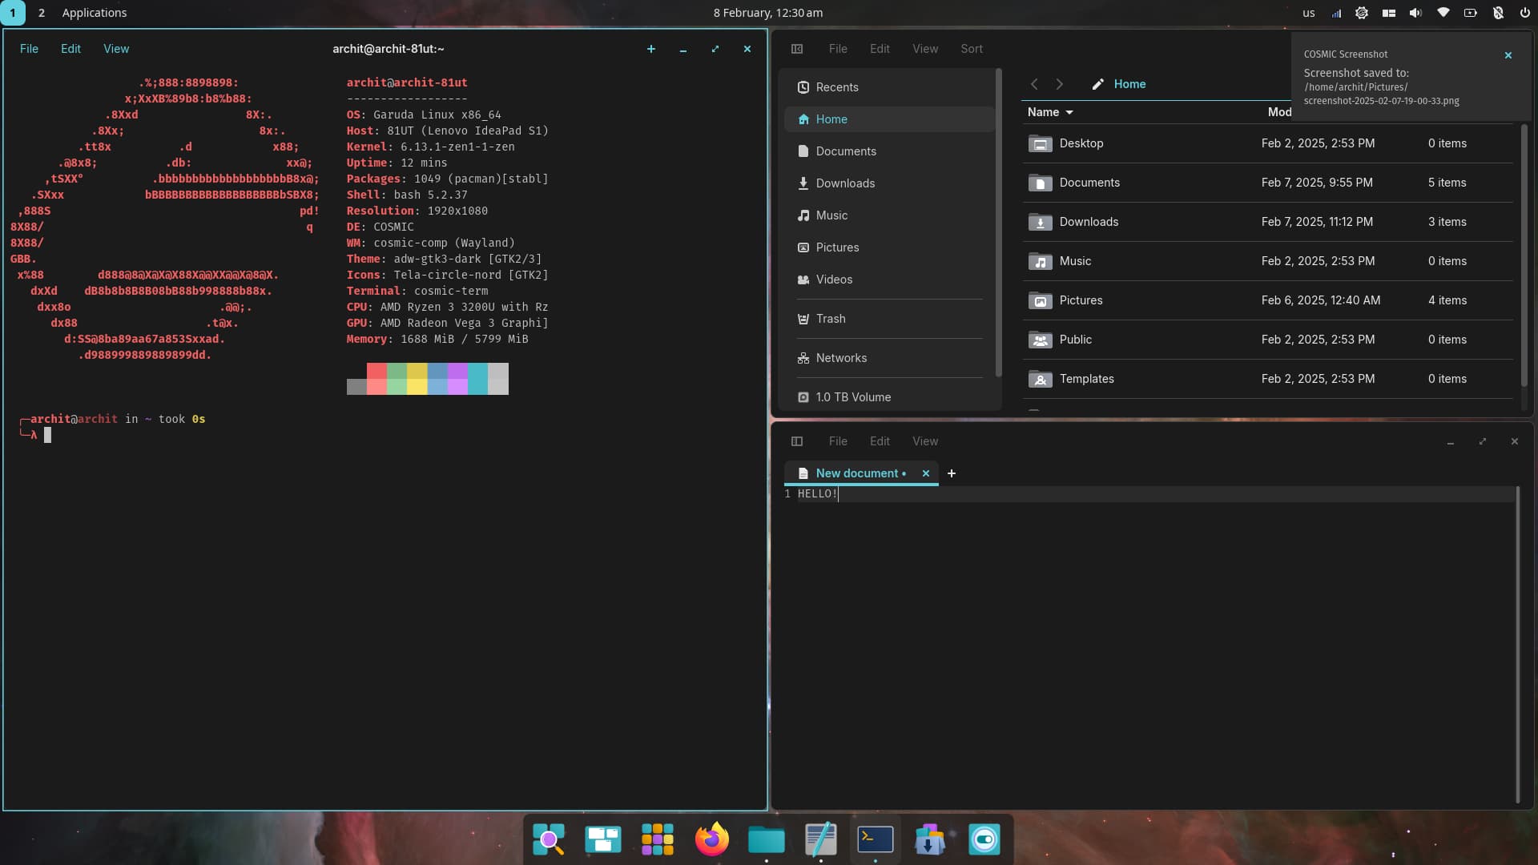Select the Desktop folder row
This screenshot has width=1538, height=865.
tap(1268, 143)
